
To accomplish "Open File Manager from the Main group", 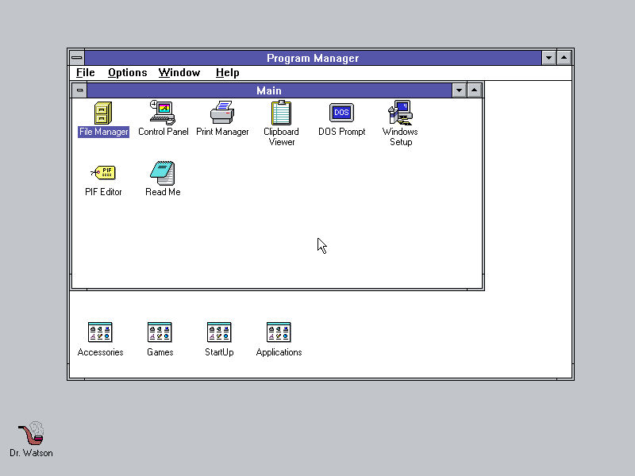I will click(102, 113).
